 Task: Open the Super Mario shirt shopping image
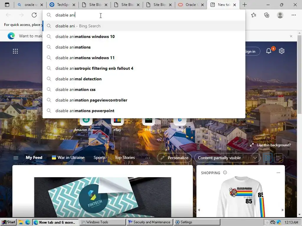241,197
